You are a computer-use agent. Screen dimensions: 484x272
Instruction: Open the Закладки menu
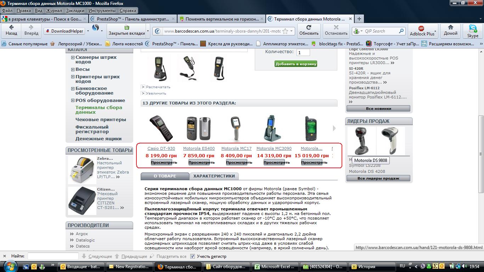point(75,11)
